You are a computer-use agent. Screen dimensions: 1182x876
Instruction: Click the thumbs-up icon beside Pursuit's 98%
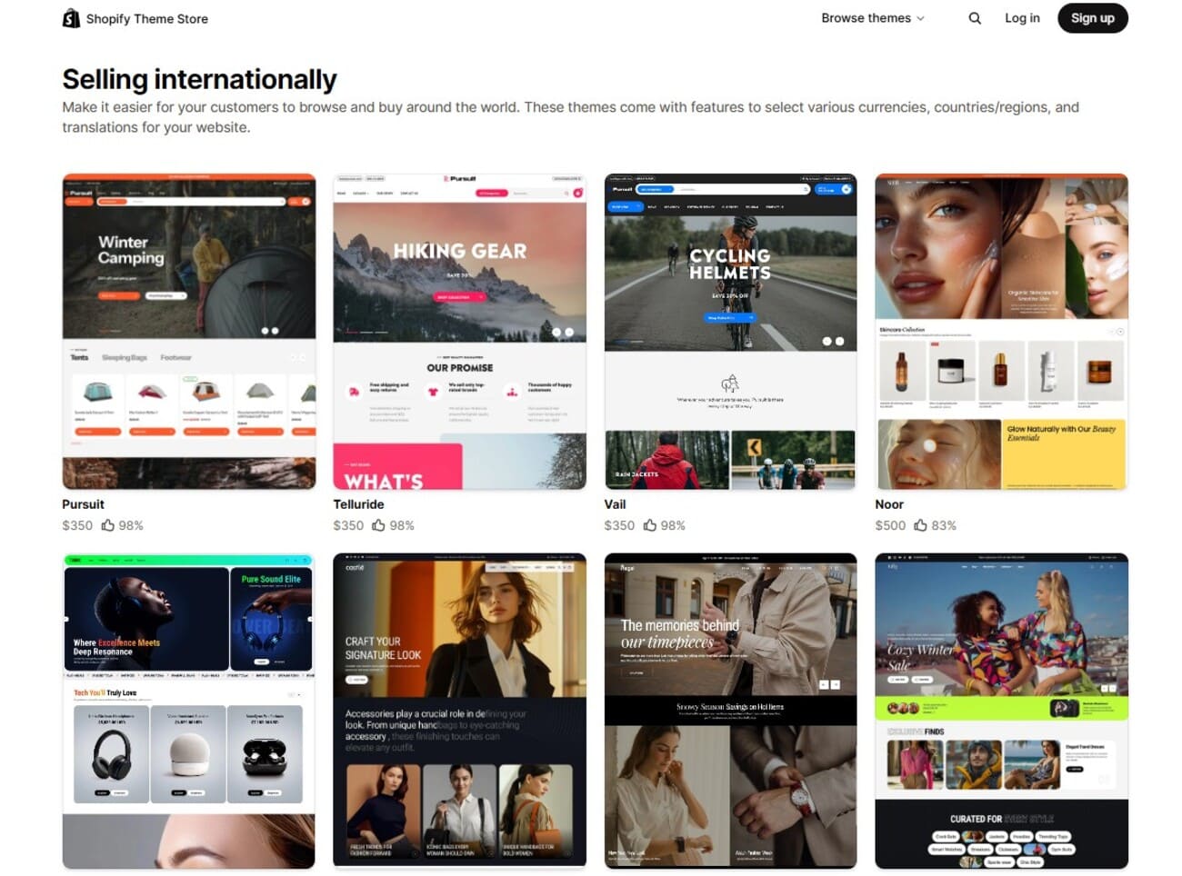[x=106, y=524]
